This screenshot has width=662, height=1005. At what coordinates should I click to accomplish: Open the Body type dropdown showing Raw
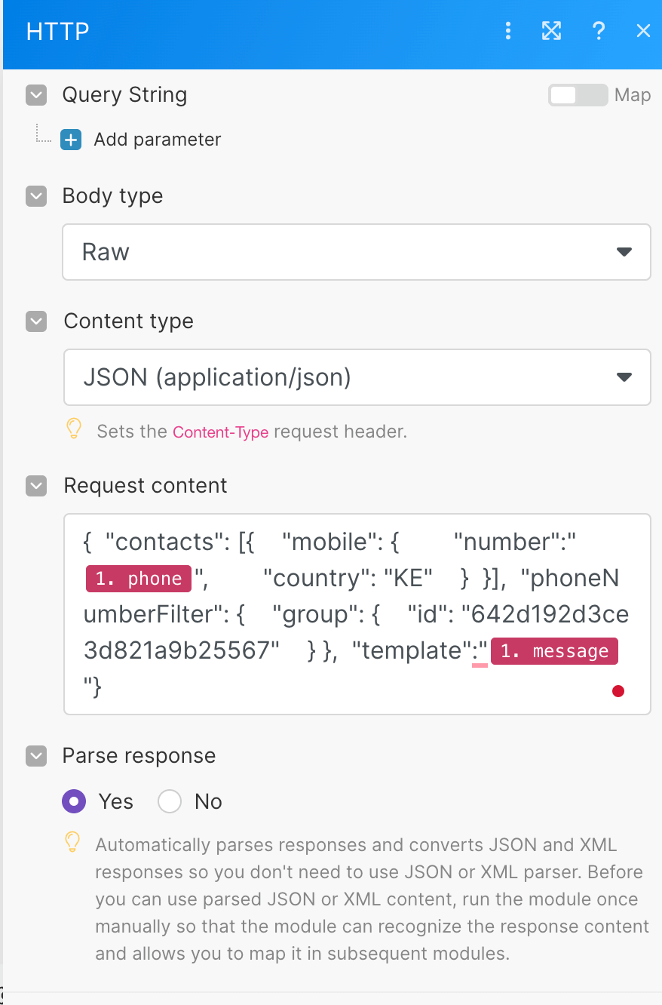357,252
